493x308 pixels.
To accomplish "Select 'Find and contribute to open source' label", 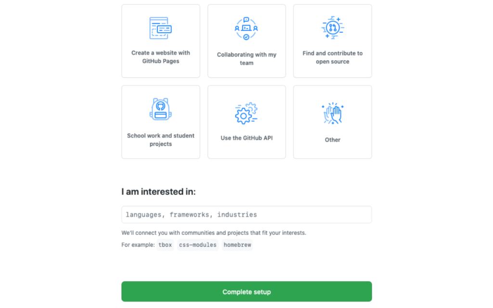I will pos(332,58).
